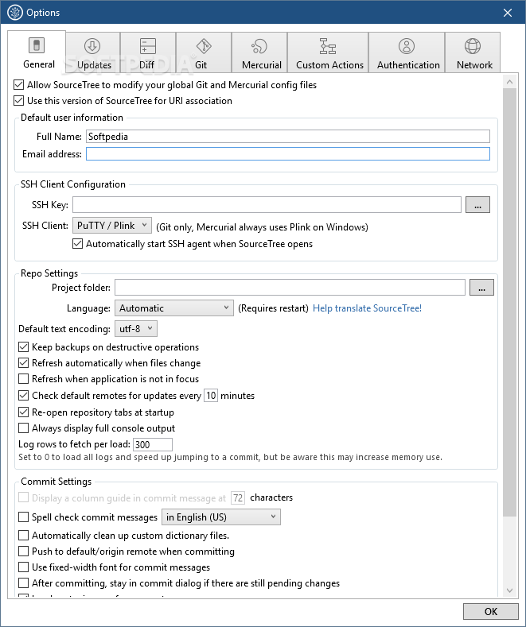The height and width of the screenshot is (627, 526).
Task: Click the OK button
Action: [x=491, y=611]
